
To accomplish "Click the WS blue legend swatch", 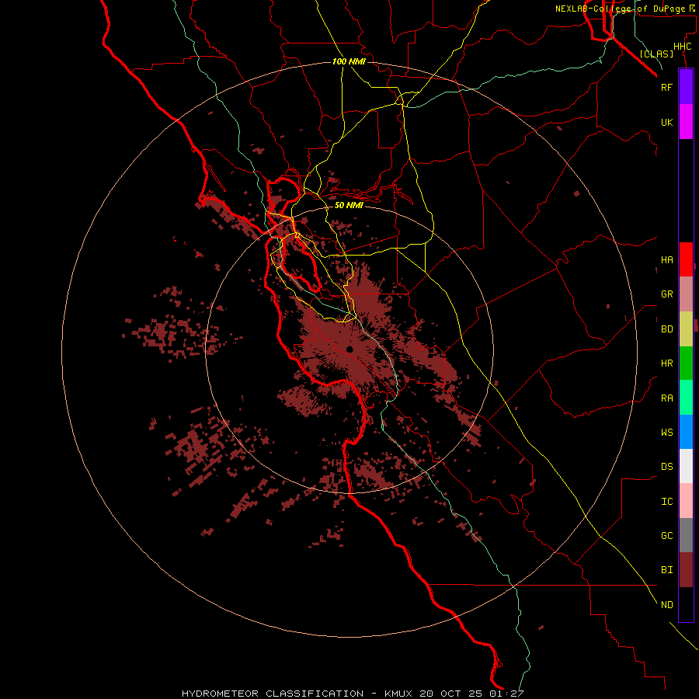I will pos(686,432).
